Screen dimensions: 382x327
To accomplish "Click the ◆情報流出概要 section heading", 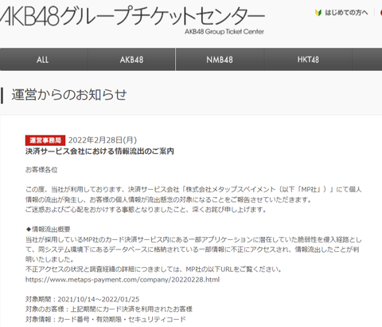I will (x=48, y=229).
